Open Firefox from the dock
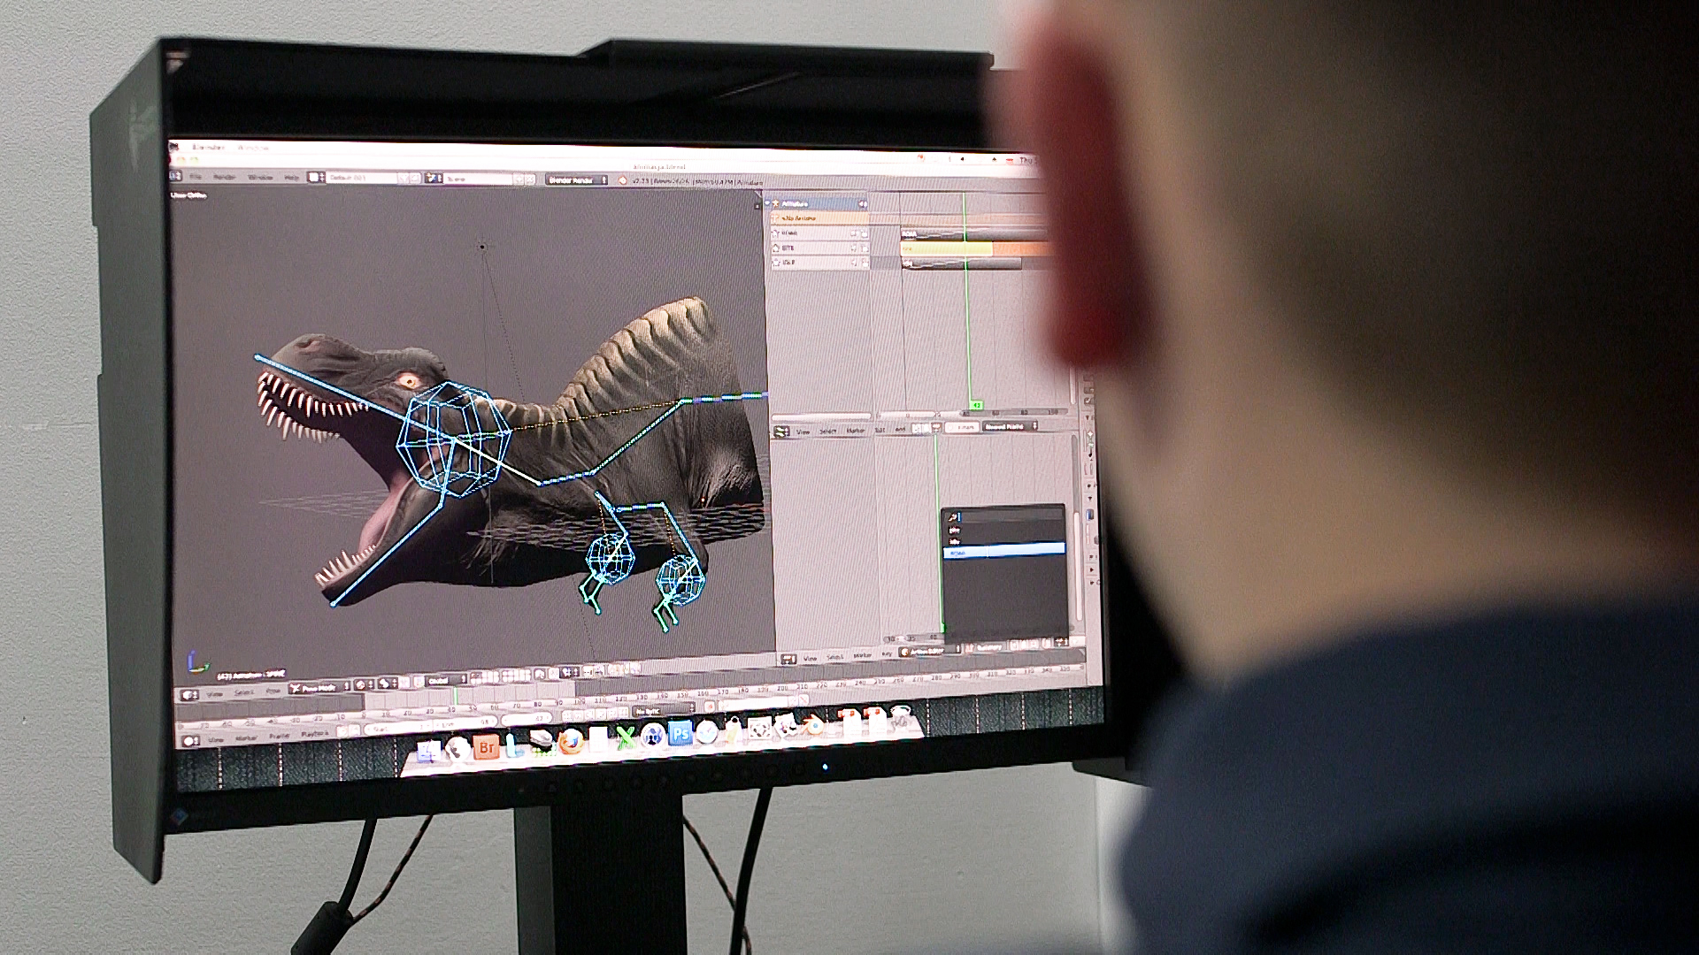The height and width of the screenshot is (955, 1699). (x=571, y=741)
